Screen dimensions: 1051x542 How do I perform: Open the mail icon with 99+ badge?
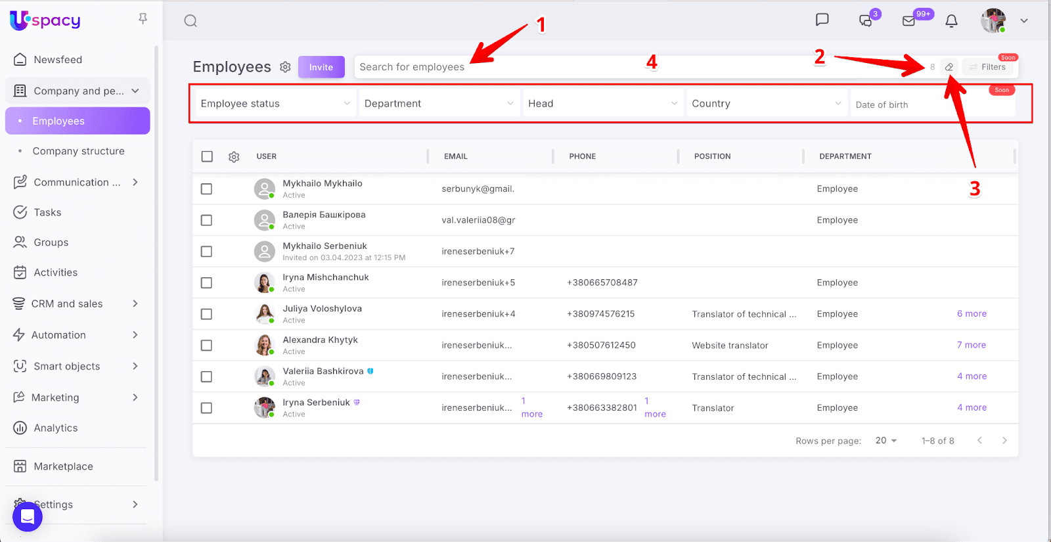point(909,21)
